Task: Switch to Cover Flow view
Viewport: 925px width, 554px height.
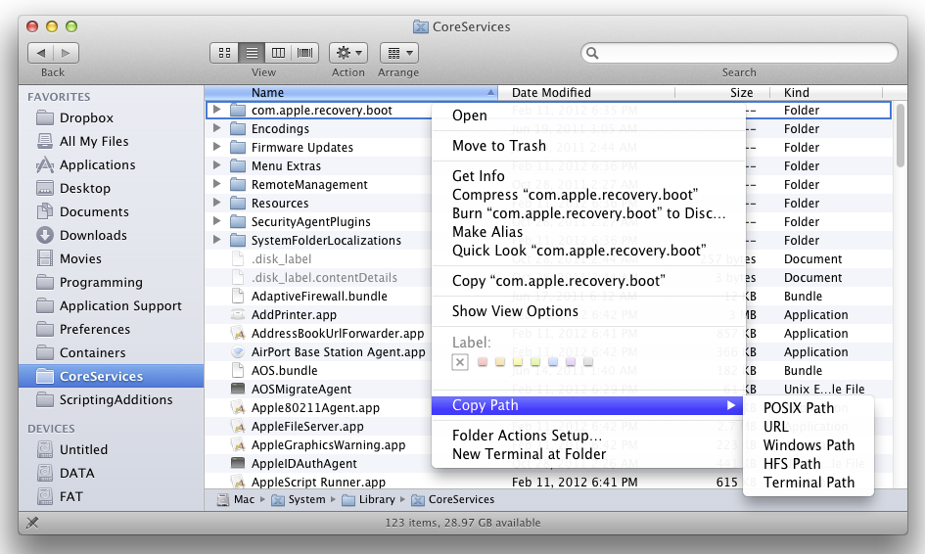Action: tap(305, 53)
